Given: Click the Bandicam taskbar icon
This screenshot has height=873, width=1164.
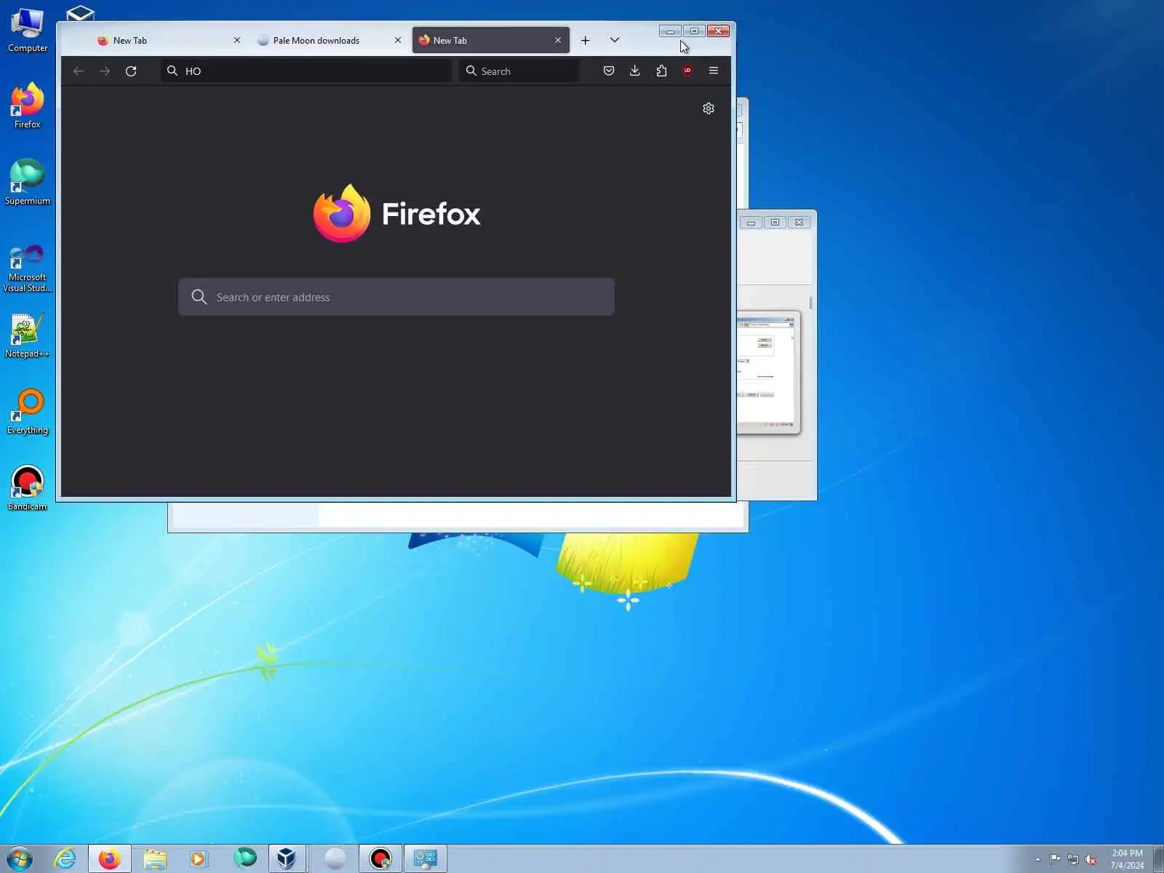Looking at the screenshot, I should coord(380,858).
